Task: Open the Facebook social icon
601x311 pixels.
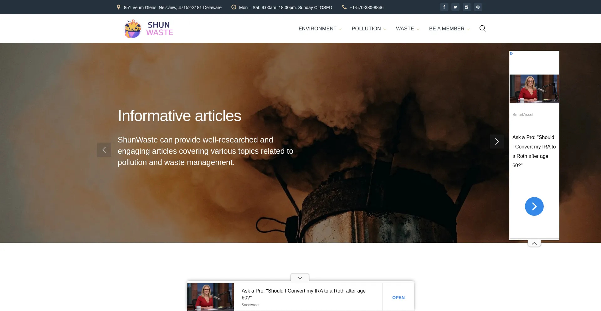Action: click(444, 7)
